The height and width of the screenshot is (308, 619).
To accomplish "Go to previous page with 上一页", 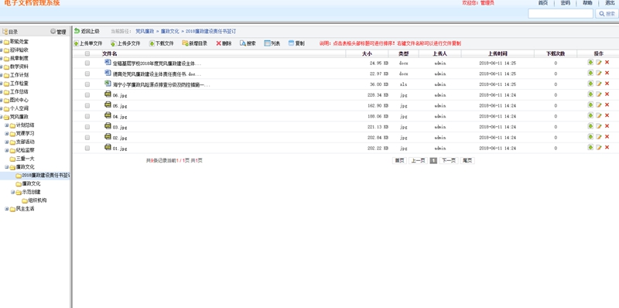I will click(418, 161).
